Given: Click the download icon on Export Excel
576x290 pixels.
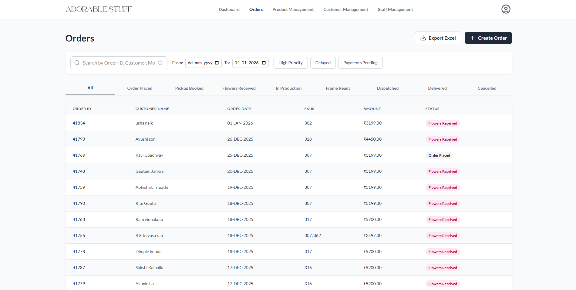Looking at the screenshot, I should pyautogui.click(x=423, y=38).
